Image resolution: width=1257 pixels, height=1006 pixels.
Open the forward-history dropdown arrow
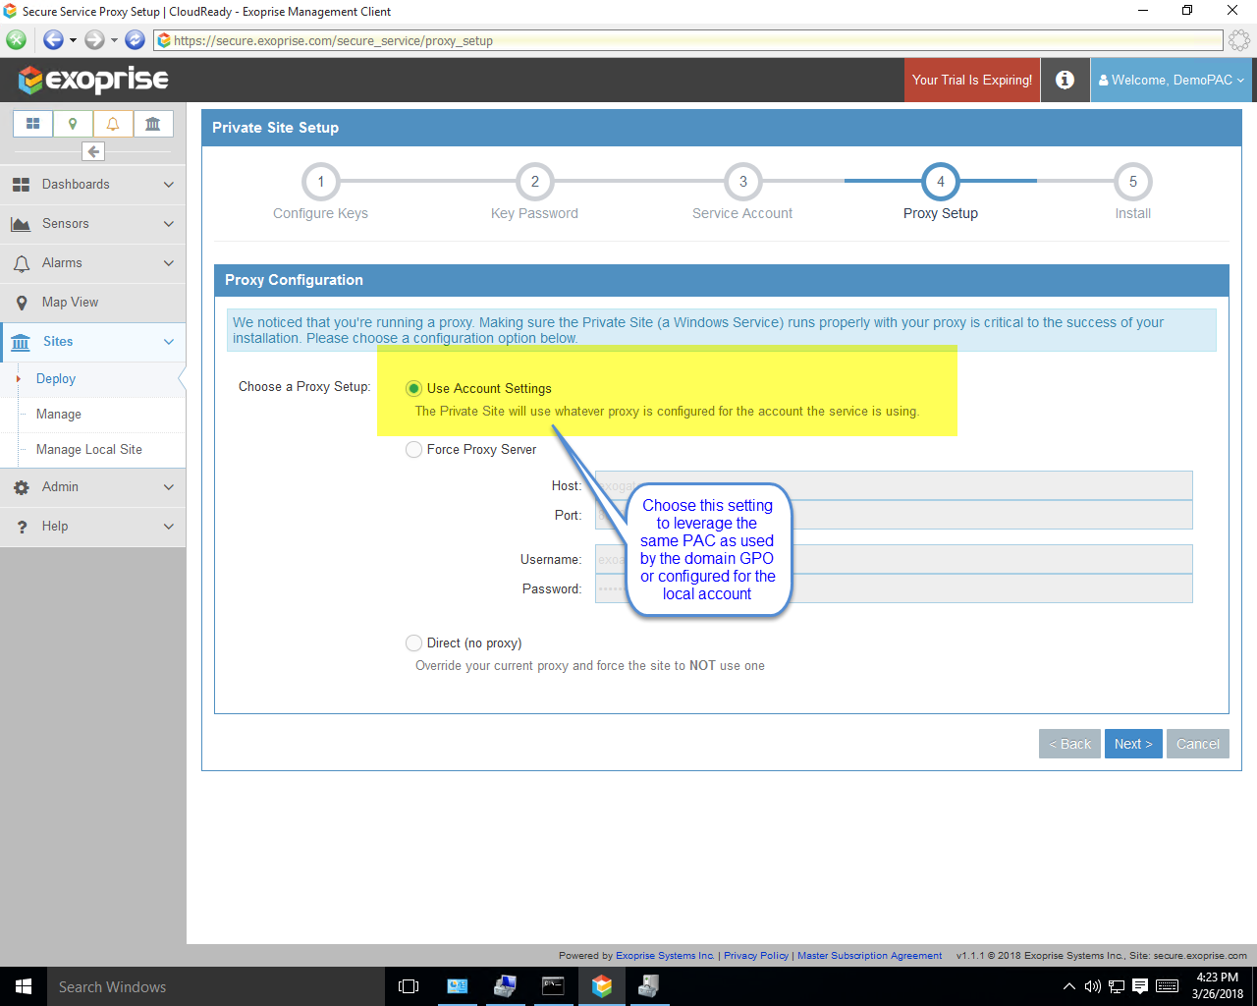tap(114, 40)
